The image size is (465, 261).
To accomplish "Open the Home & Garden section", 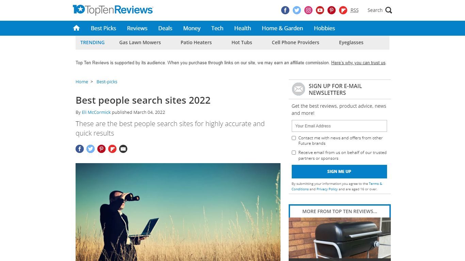I will click(x=282, y=28).
